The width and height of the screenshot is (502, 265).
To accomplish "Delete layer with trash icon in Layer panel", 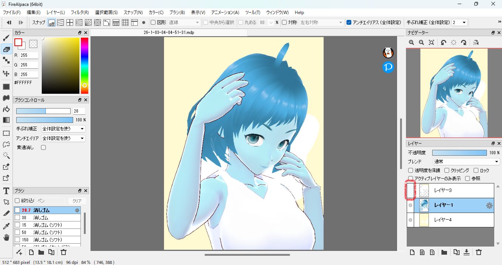I will [x=479, y=252].
